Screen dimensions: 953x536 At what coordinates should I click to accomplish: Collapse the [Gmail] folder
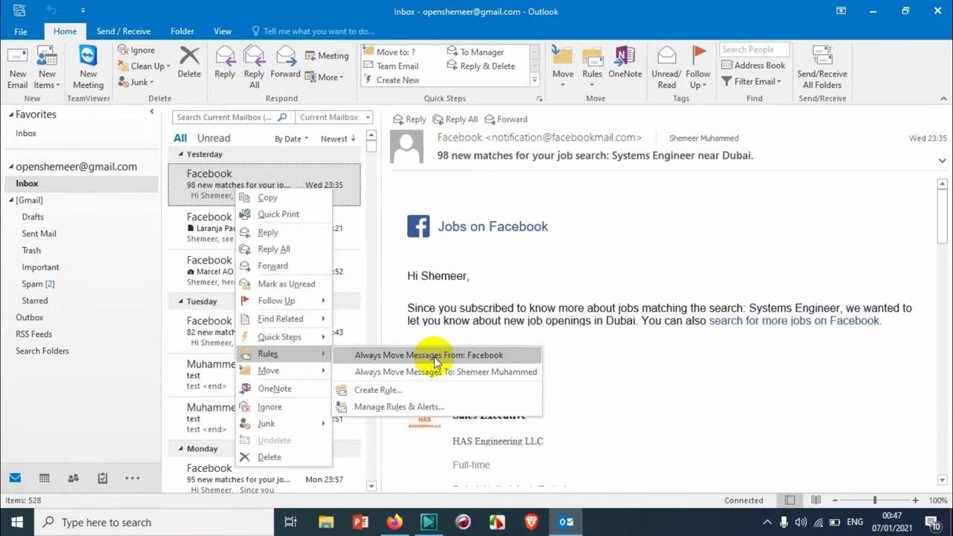[11, 200]
